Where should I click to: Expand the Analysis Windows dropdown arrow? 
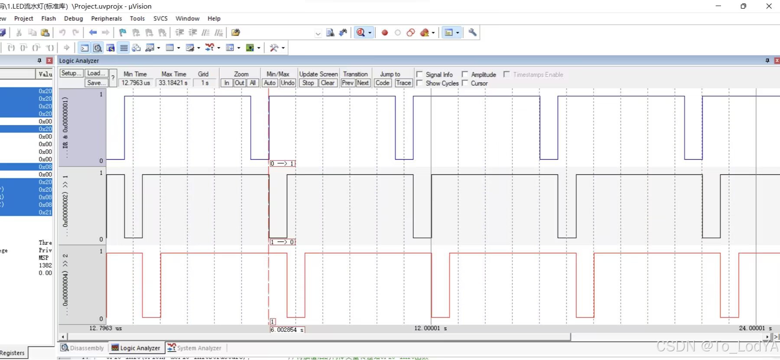point(219,48)
